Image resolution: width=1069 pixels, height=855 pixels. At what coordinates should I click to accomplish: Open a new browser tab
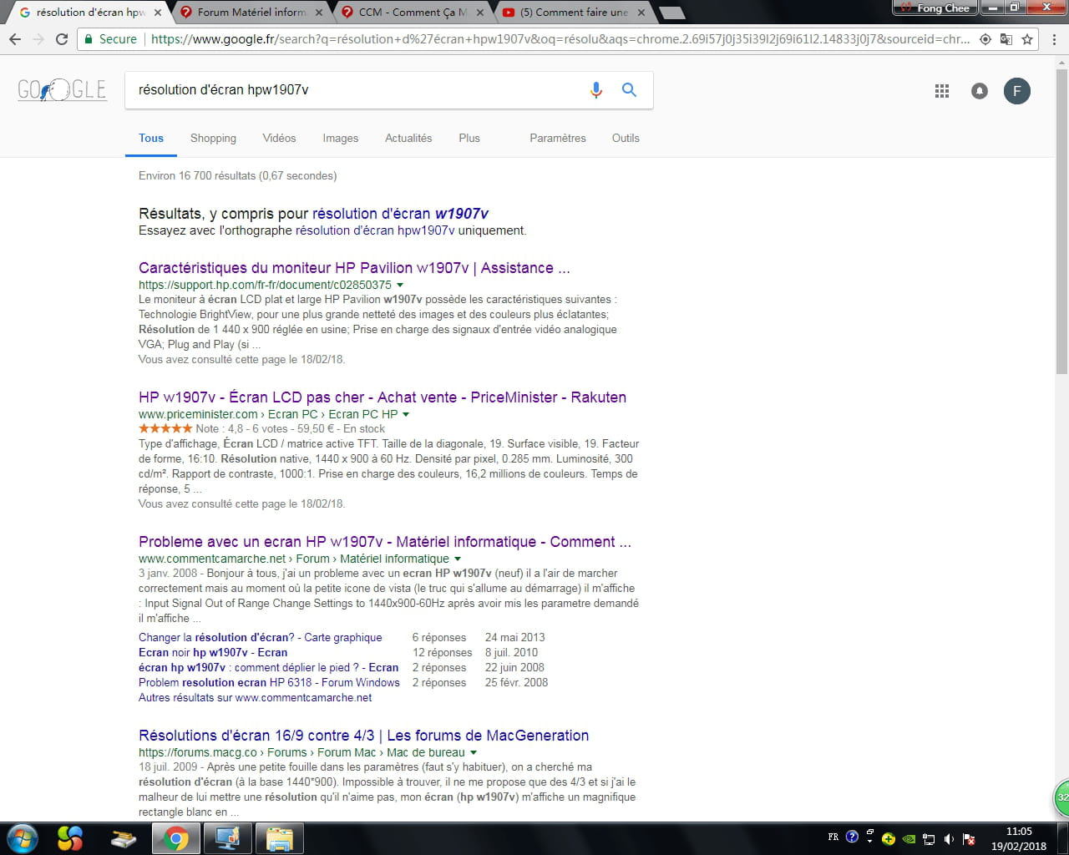tap(671, 13)
